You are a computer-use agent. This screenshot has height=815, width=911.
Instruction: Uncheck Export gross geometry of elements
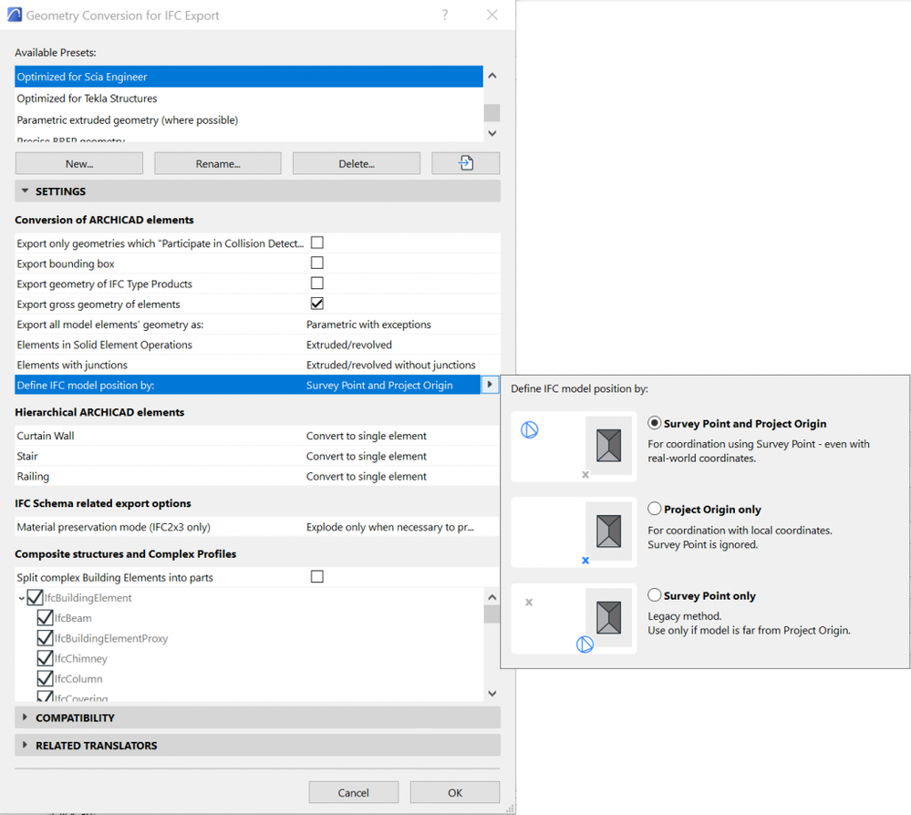pyautogui.click(x=317, y=304)
